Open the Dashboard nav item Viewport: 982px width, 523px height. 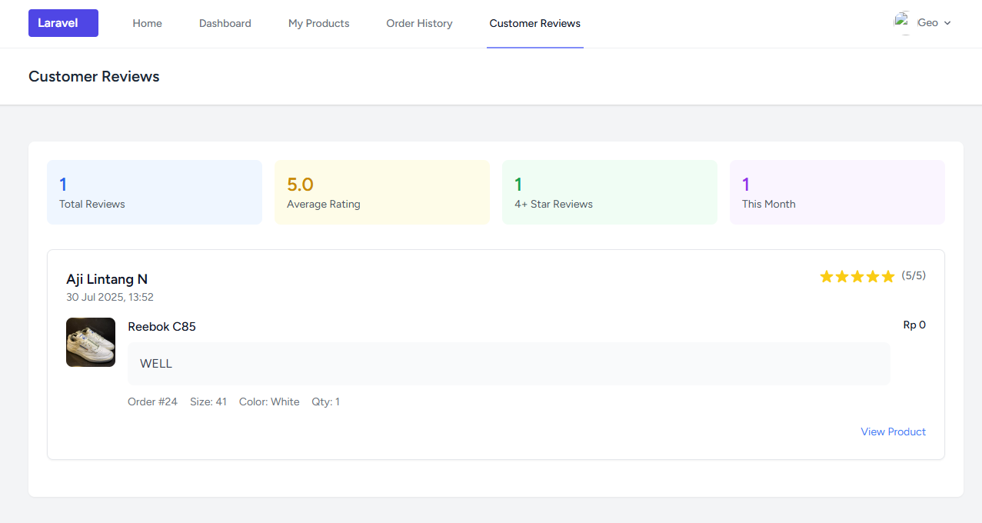(225, 24)
